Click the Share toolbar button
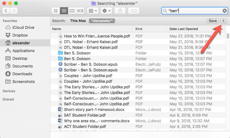This screenshot has width=230, height=138. (120, 11)
